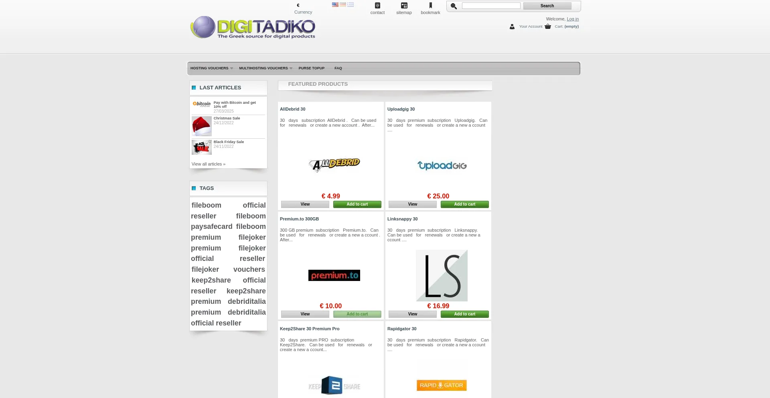This screenshot has width=770, height=398.
Task: Click View all articles link
Action: tap(209, 164)
